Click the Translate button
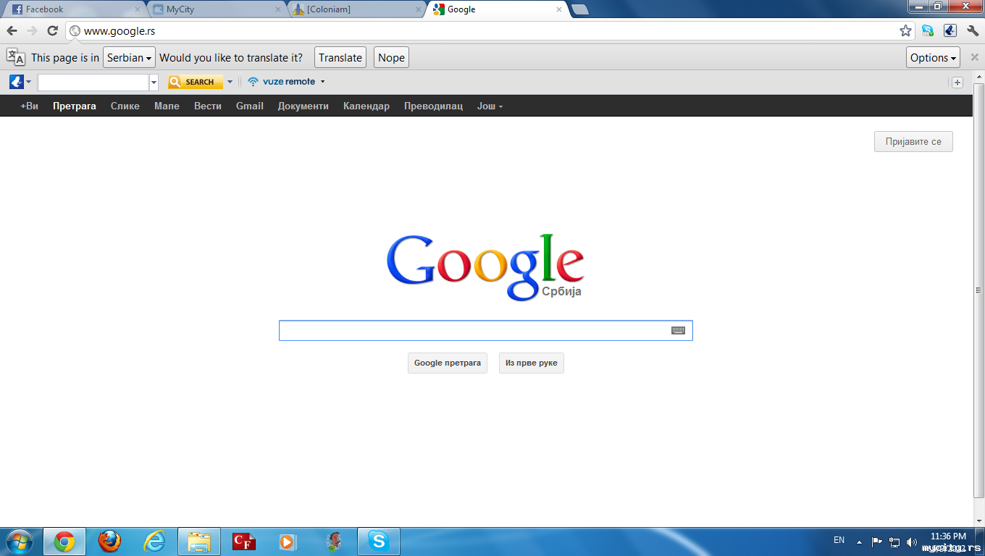The image size is (985, 556). [x=340, y=58]
